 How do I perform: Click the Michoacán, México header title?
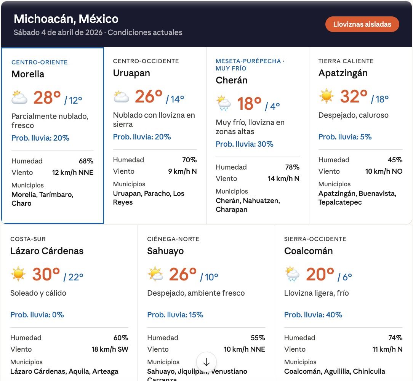(66, 19)
